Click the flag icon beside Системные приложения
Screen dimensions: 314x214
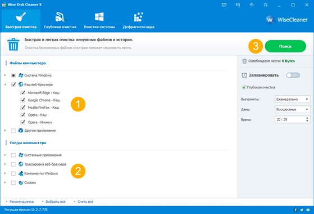coord(21,155)
